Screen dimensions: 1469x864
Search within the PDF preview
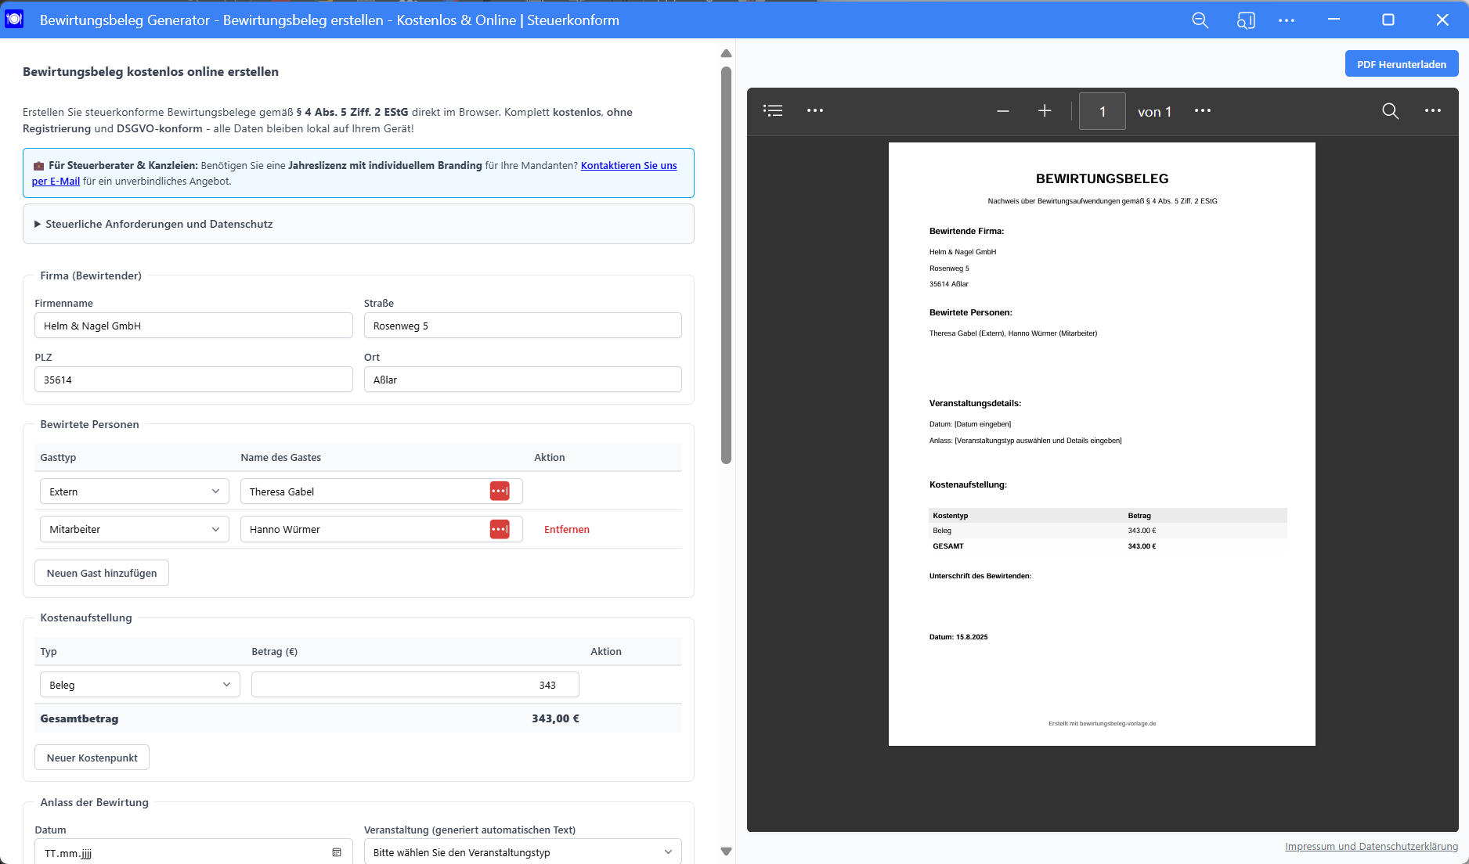(x=1390, y=111)
